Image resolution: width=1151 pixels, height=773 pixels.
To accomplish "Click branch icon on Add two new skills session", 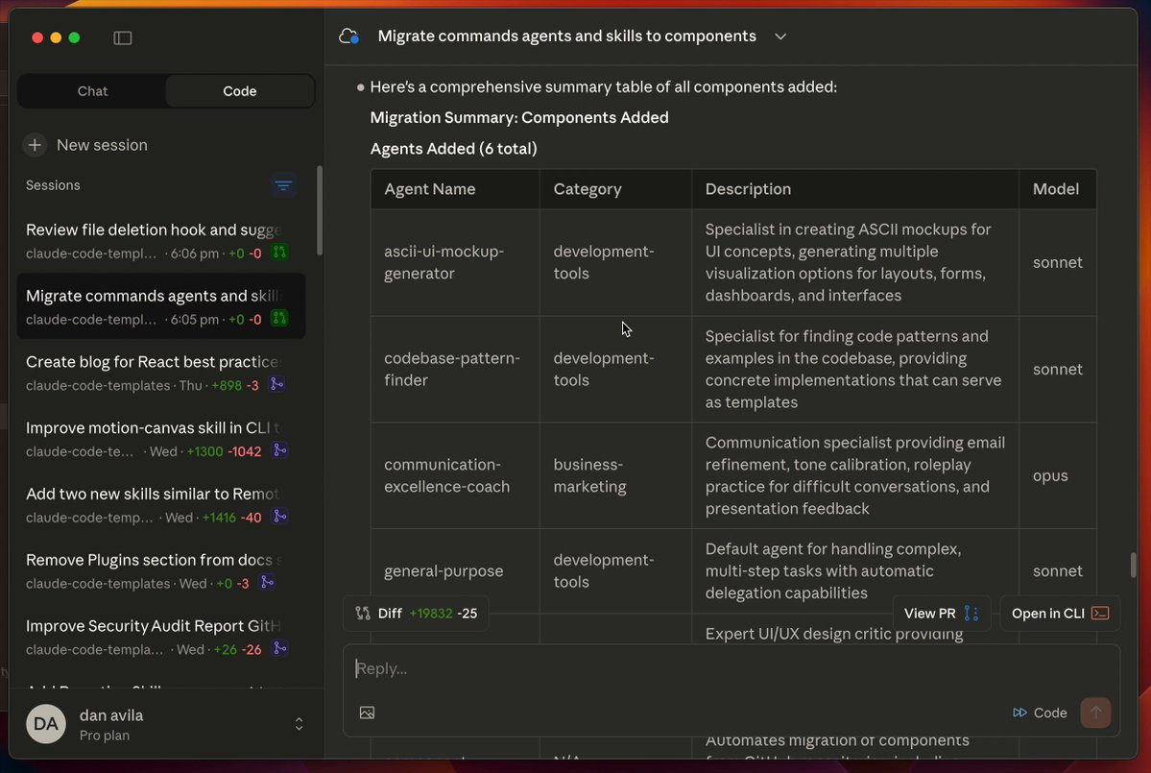I will 279,516.
